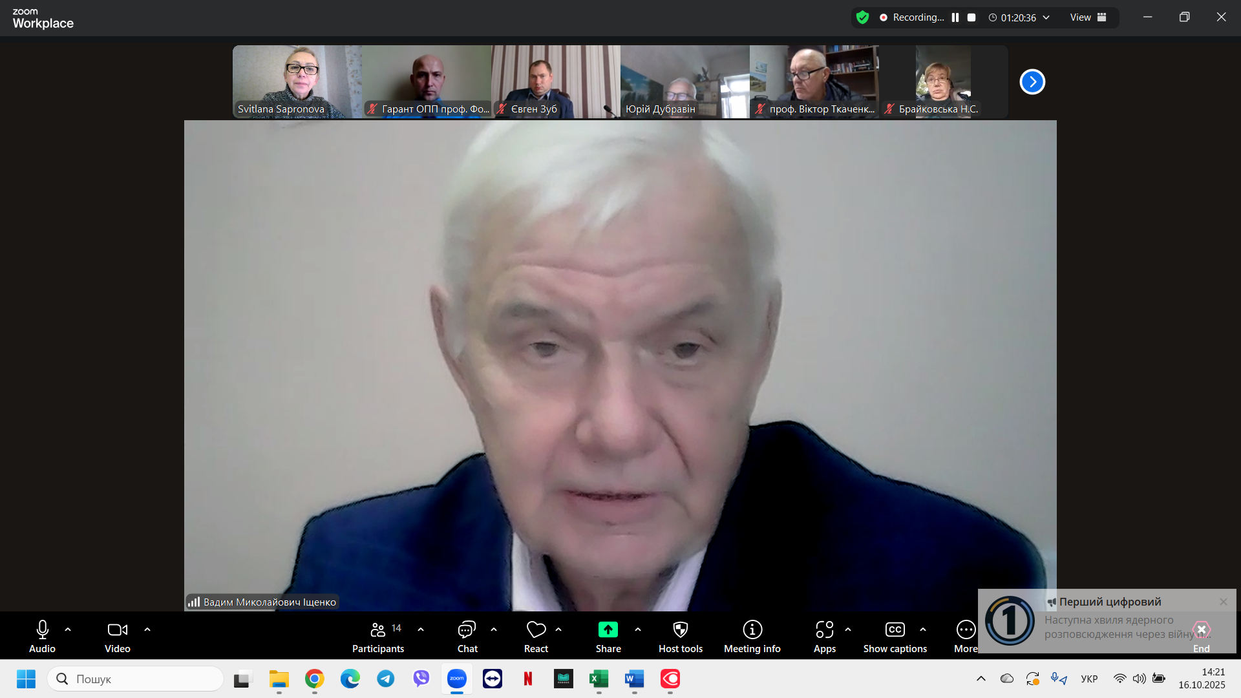Image resolution: width=1241 pixels, height=698 pixels.
Task: Expand video options arrow
Action: tap(147, 629)
